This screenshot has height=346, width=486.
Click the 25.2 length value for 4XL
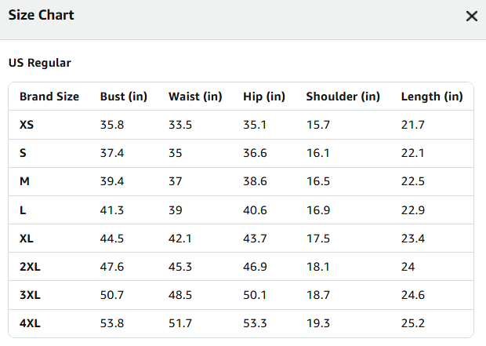pos(412,323)
